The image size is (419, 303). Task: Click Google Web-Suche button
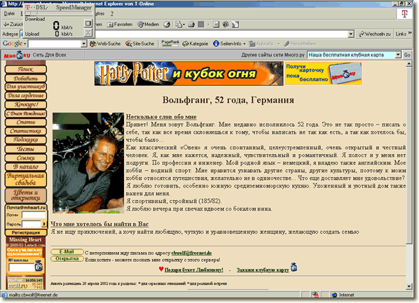(105, 43)
